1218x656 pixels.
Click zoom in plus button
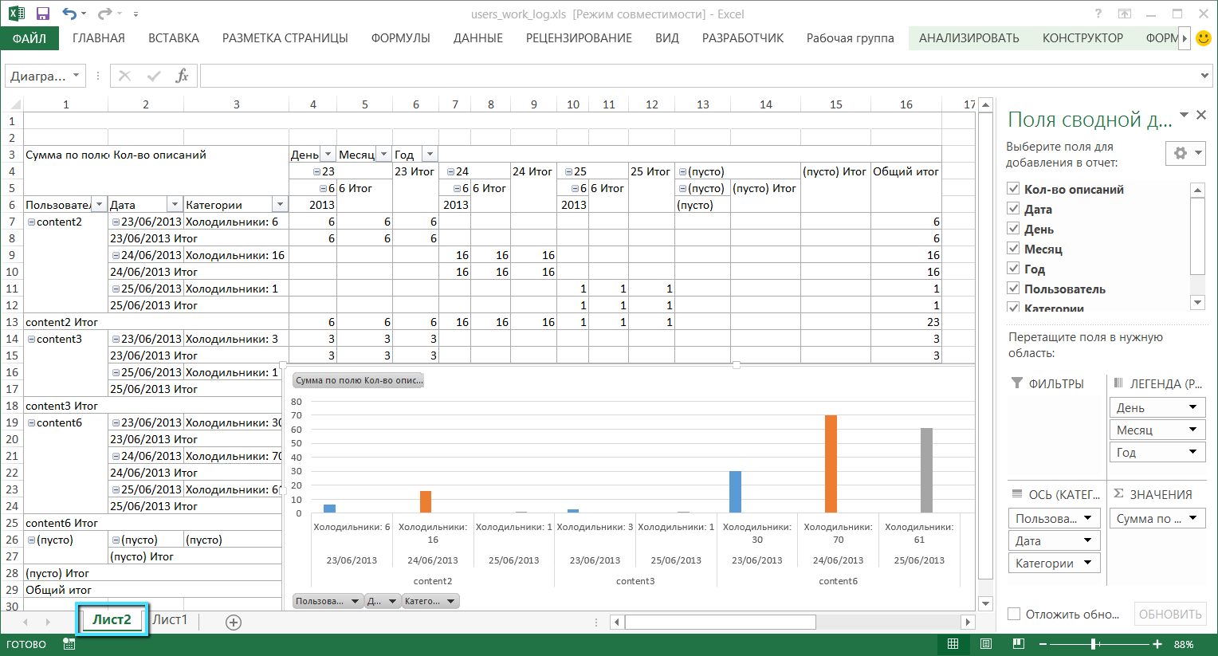click(x=1157, y=644)
